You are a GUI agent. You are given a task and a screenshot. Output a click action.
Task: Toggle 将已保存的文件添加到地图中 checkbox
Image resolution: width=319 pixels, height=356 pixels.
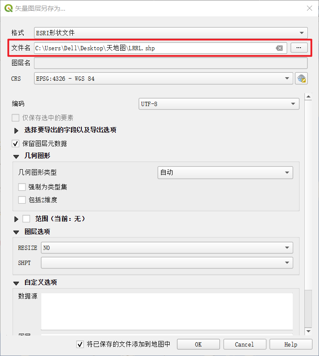click(80, 344)
